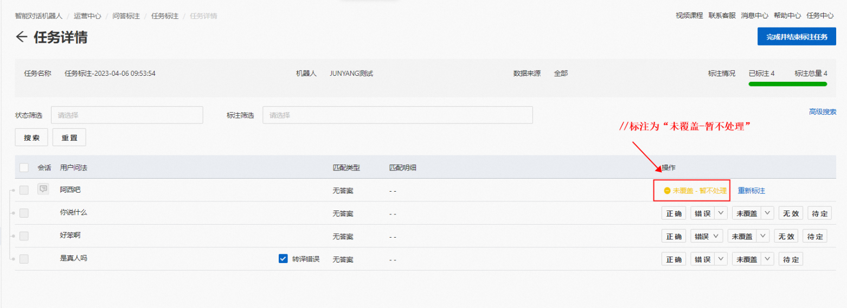
Task: Expand 错误 arrow in 你说什么 row
Action: click(721, 213)
